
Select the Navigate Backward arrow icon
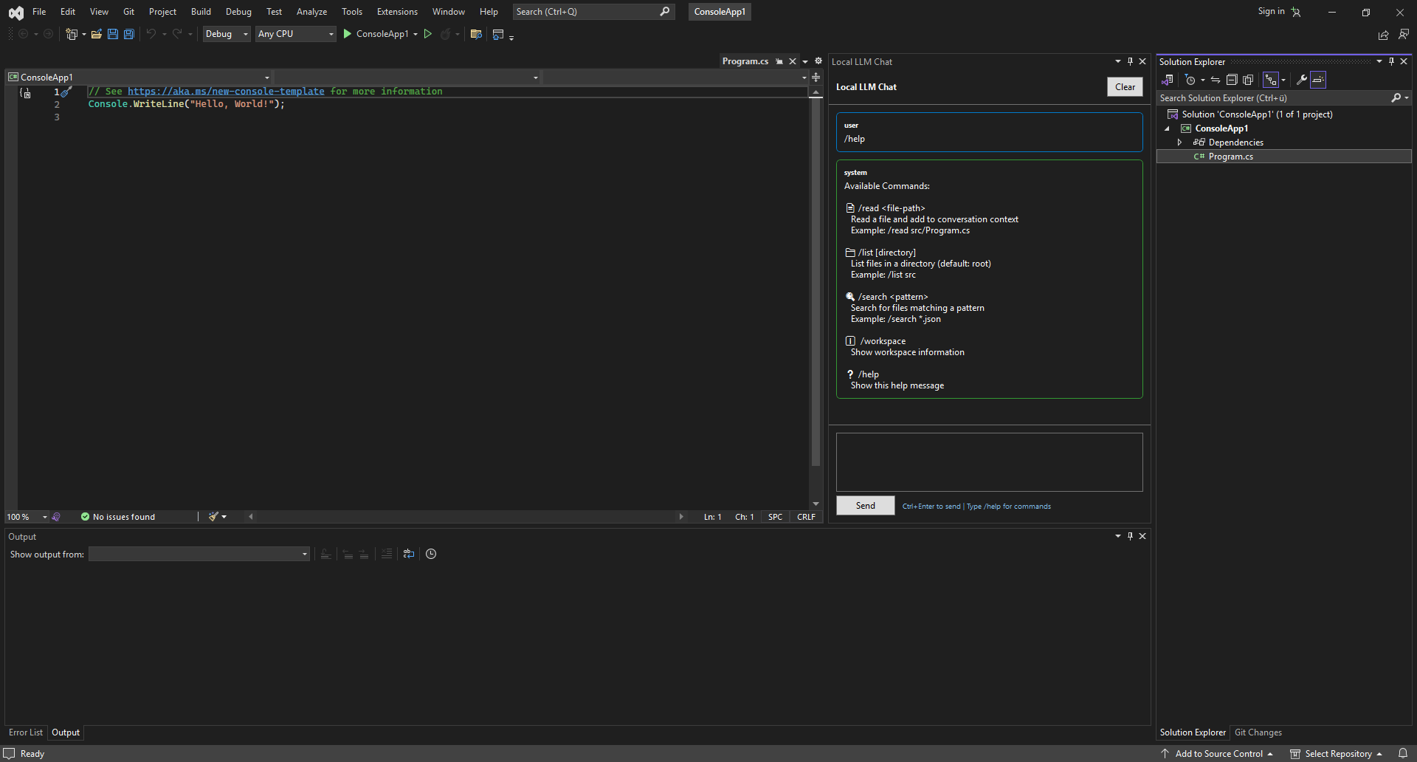24,34
